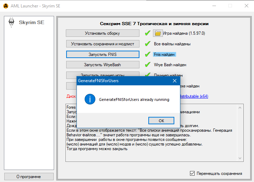Screen dimensions: 254x182
Task: Click green checkmark beside Wrye Bash найден
Action: tap(147, 65)
